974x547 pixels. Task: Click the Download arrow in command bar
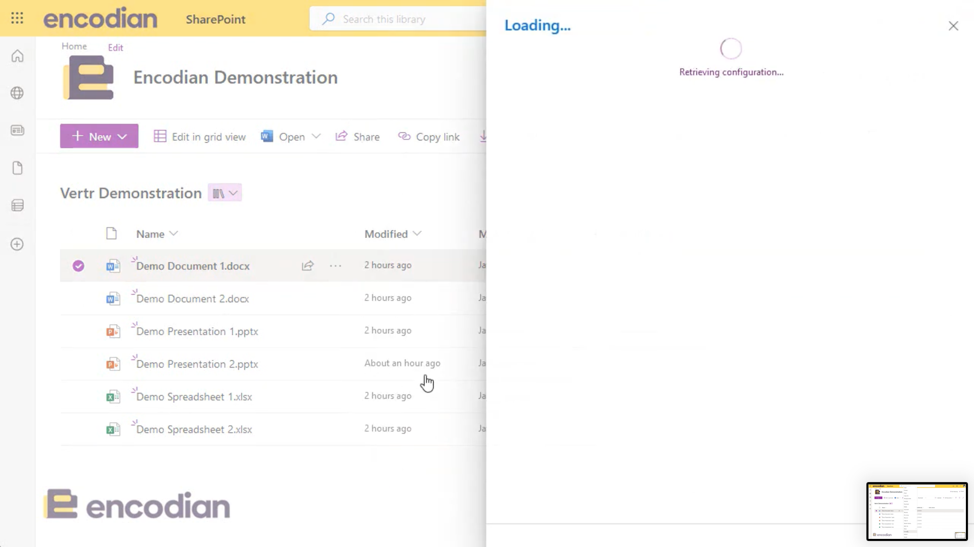(483, 136)
